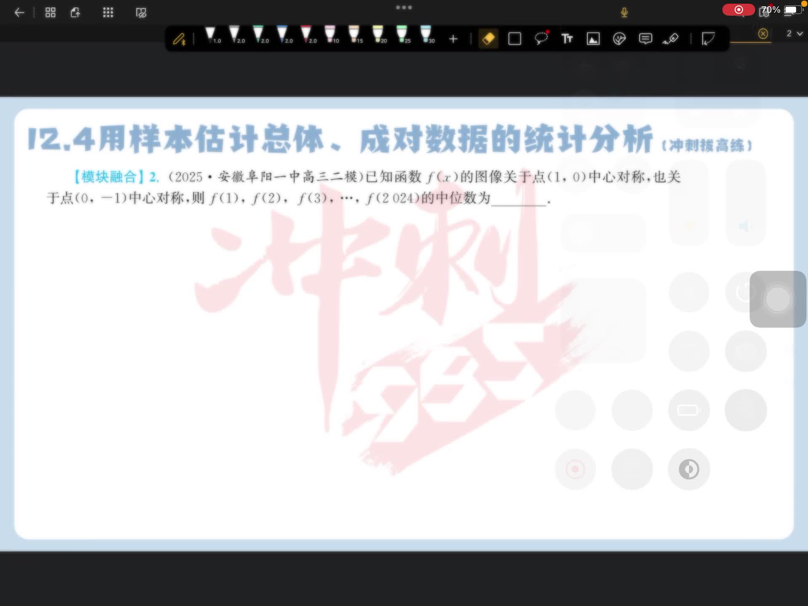Viewport: 808px width, 606px height.
Task: Add a new pen with plus
Action: tap(453, 39)
